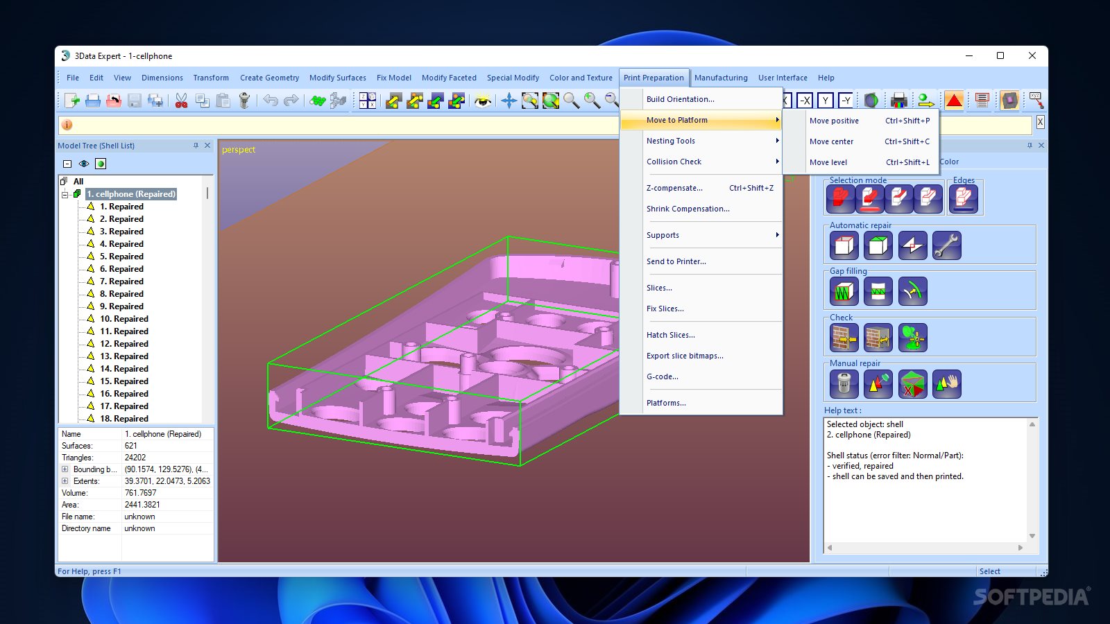Click the Y view direction button

826,101
